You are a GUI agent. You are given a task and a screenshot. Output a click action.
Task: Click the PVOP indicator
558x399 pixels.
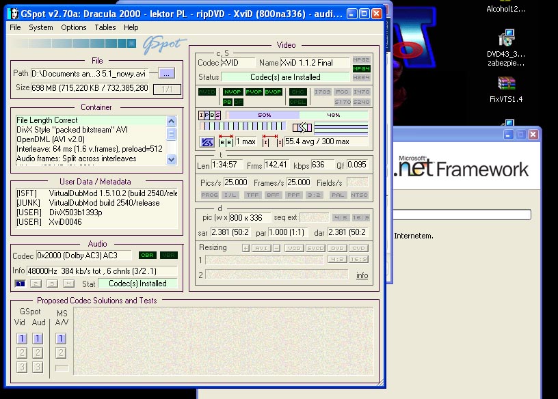[254, 92]
